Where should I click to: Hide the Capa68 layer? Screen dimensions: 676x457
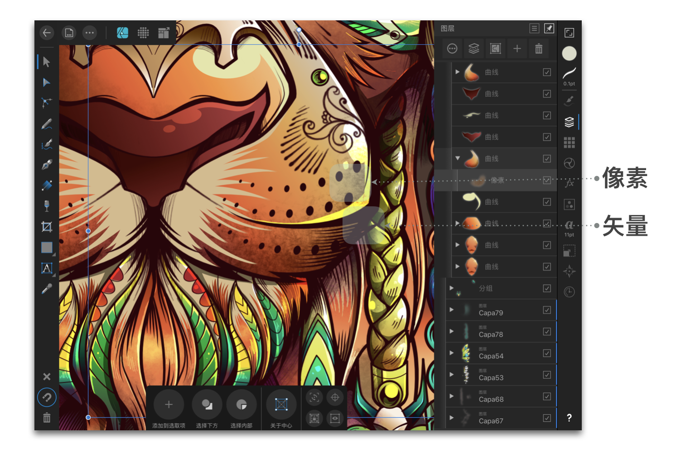[x=547, y=396]
